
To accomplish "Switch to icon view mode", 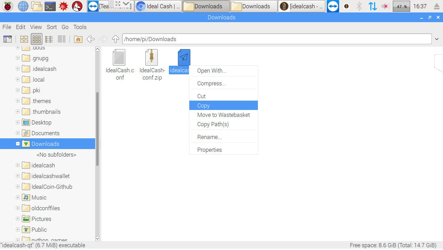I will 24,39.
